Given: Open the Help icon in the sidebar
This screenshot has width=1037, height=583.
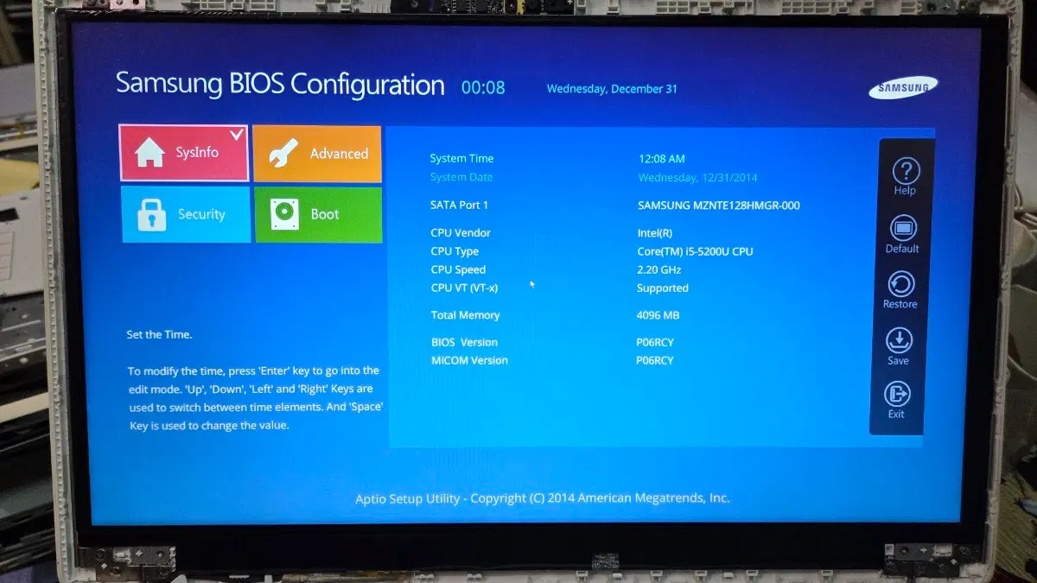Looking at the screenshot, I should click(906, 172).
